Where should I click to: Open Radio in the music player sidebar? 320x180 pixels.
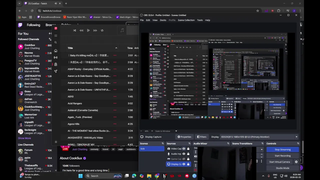point(55,57)
